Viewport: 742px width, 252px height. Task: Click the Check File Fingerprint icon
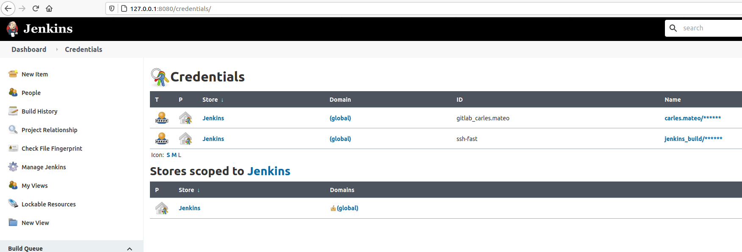click(x=13, y=148)
